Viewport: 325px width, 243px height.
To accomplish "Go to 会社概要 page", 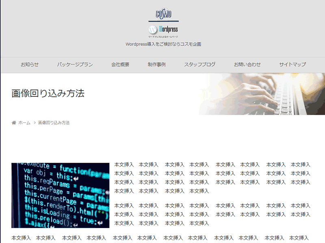I will click(120, 64).
